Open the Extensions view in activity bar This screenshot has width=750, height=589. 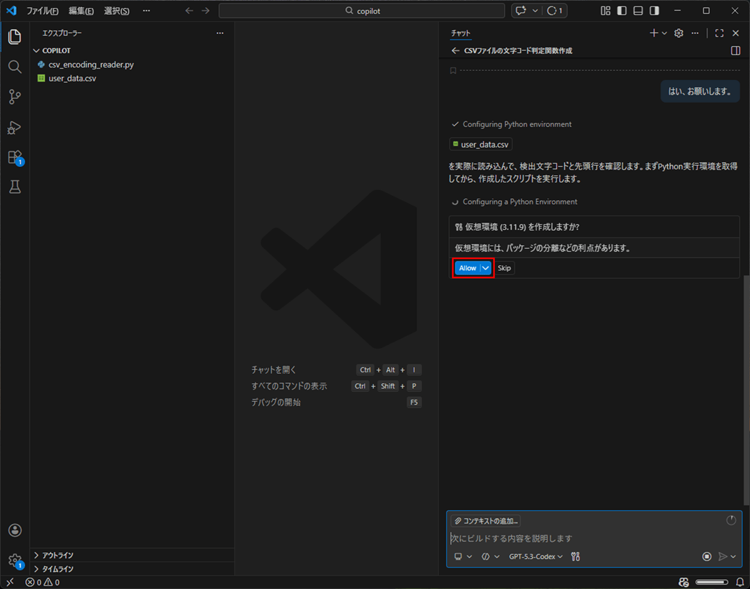(15, 158)
